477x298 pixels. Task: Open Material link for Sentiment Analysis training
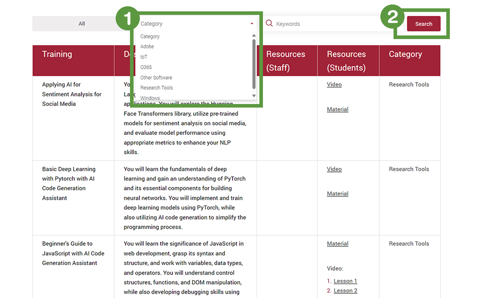tap(337, 109)
